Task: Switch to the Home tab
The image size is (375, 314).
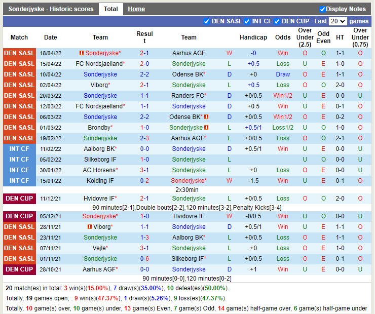Action: pos(136,9)
